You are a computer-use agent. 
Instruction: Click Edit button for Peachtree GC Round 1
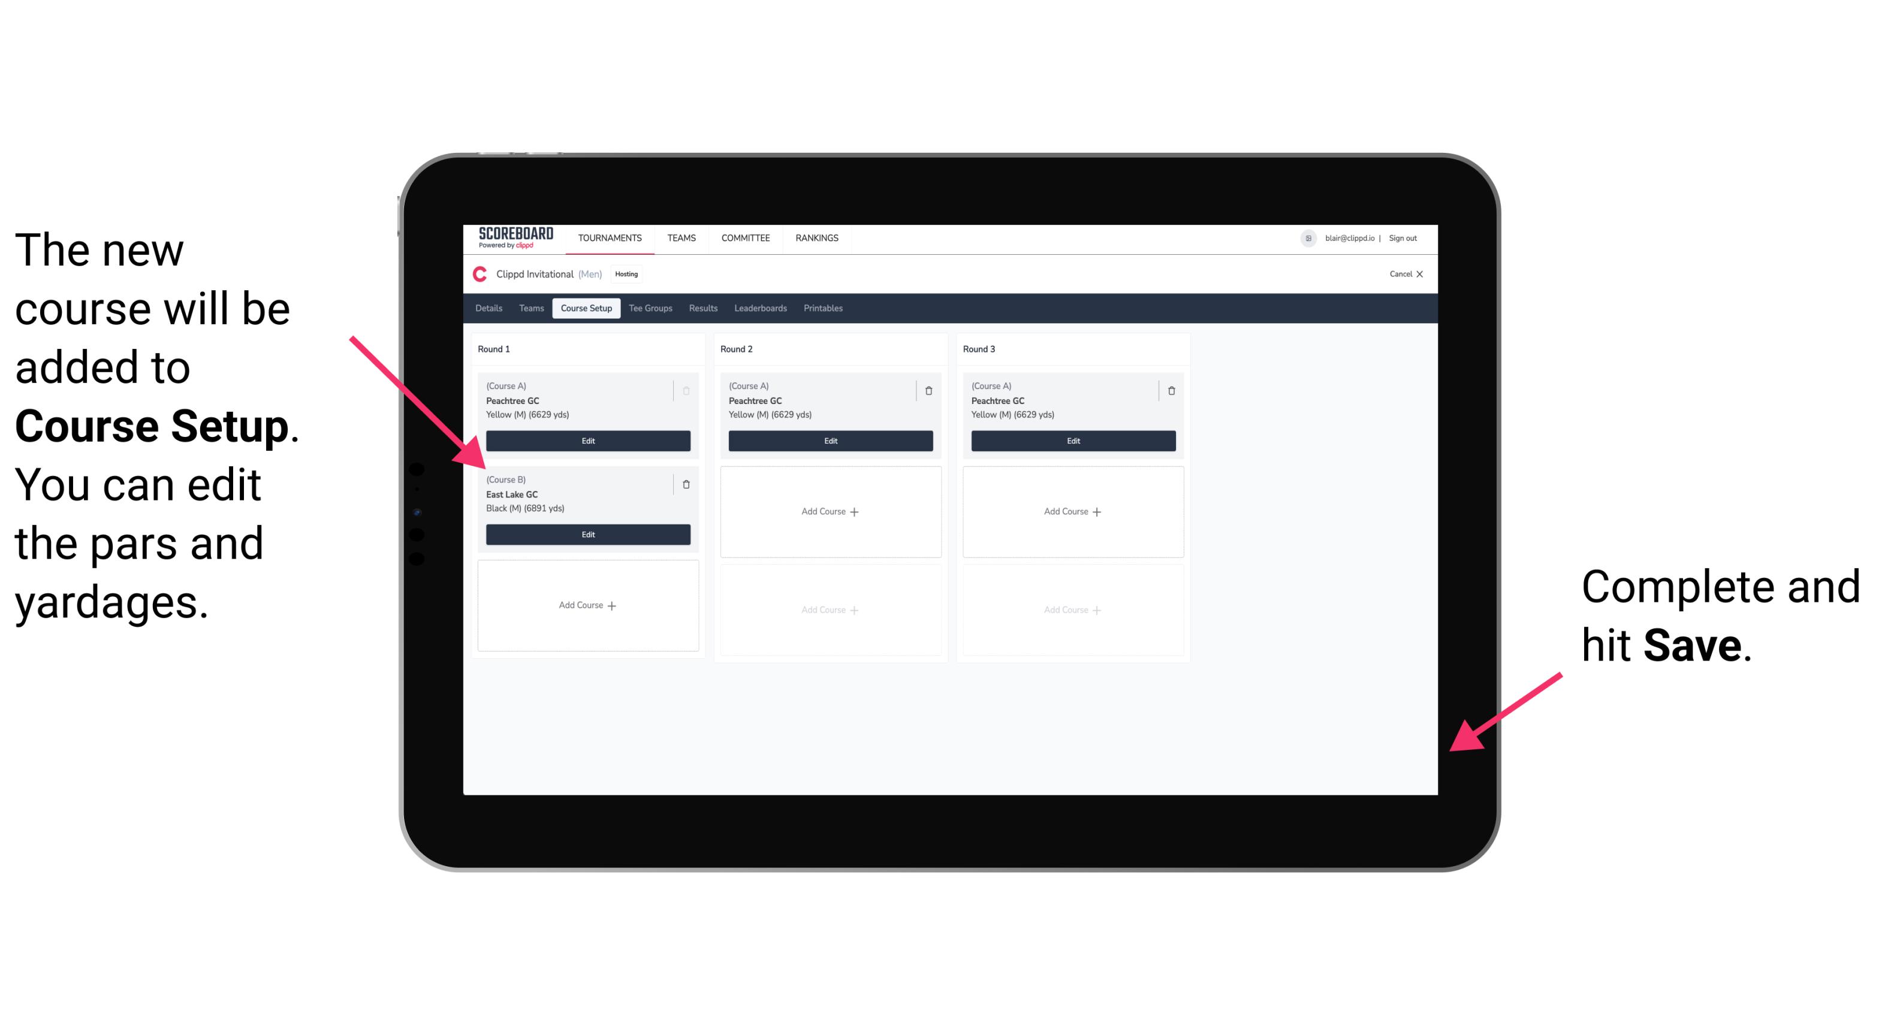click(587, 441)
